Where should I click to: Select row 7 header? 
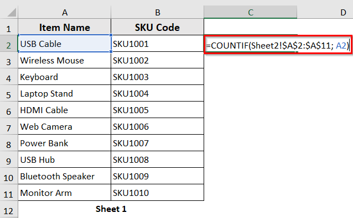[8, 126]
